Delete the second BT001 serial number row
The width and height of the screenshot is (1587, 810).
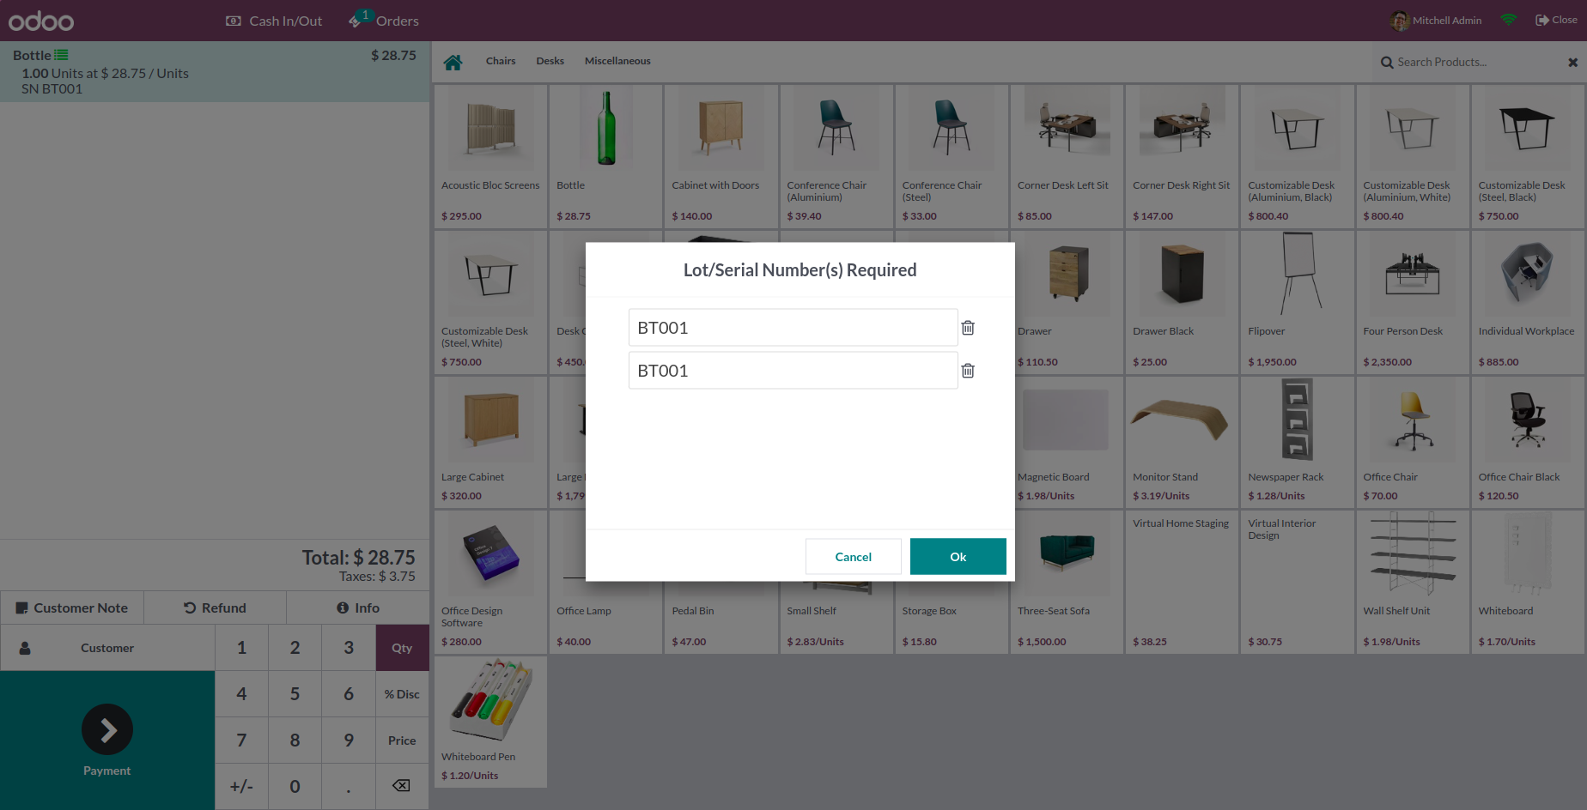coord(968,371)
